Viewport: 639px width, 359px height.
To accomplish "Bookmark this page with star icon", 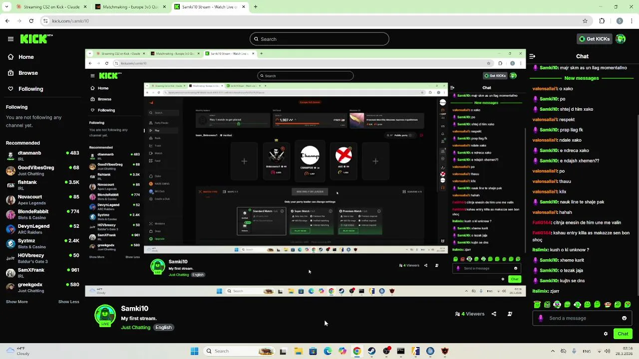I will pyautogui.click(x=585, y=21).
